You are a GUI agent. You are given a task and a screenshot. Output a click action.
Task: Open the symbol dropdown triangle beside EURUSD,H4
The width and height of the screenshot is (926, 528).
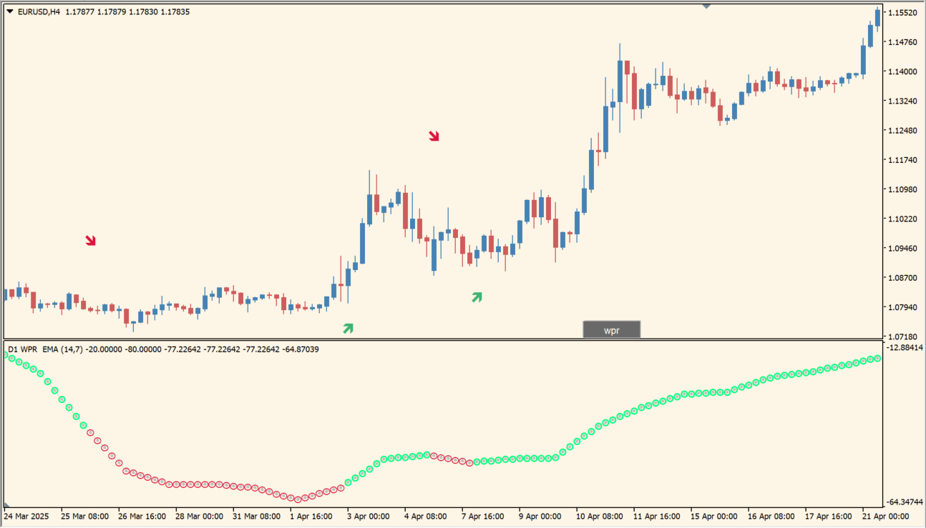click(x=9, y=11)
